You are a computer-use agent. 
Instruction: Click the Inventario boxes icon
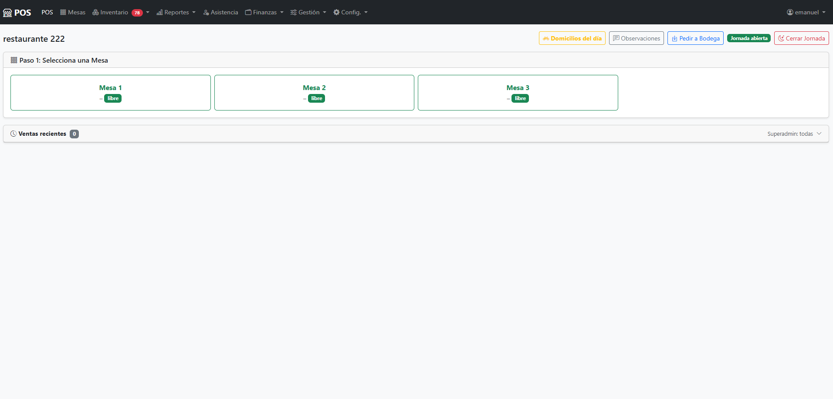point(95,12)
